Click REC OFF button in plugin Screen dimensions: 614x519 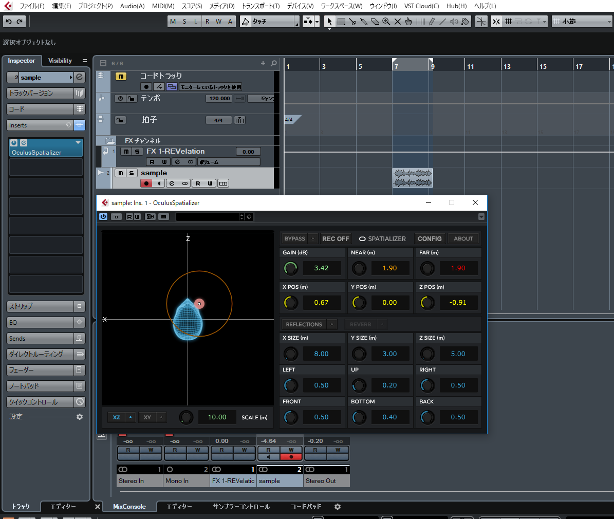[336, 238]
